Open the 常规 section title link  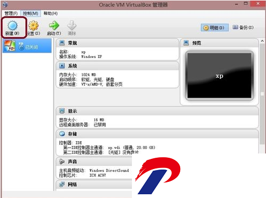point(72,43)
